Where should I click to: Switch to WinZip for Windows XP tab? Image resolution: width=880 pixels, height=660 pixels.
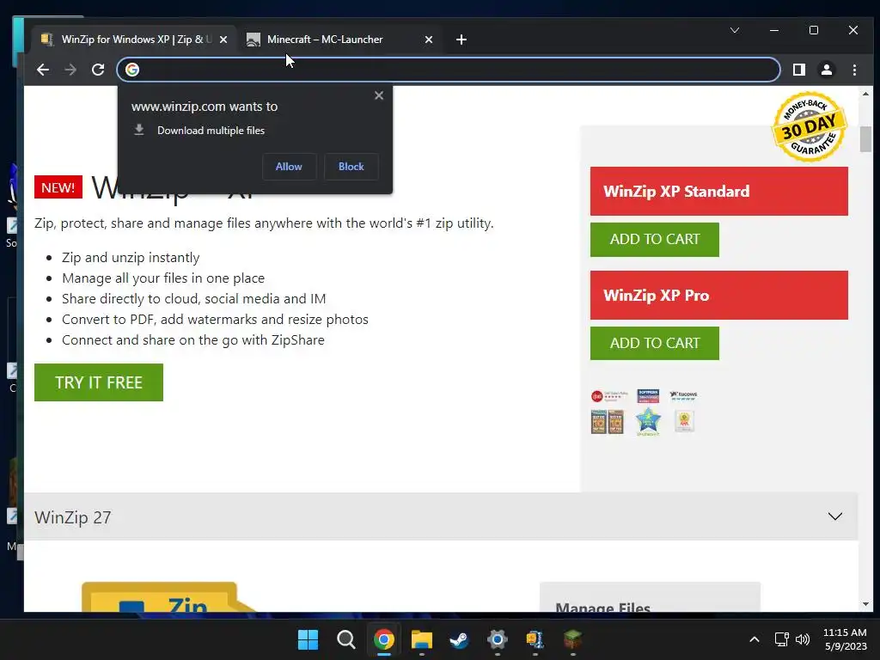click(x=135, y=40)
